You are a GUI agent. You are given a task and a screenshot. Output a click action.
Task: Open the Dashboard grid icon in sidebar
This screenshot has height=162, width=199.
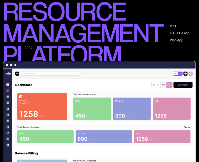tap(8, 85)
